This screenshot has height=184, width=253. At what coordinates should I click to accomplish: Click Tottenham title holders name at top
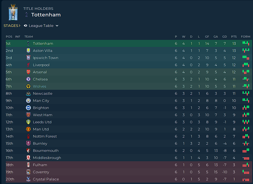46,15
